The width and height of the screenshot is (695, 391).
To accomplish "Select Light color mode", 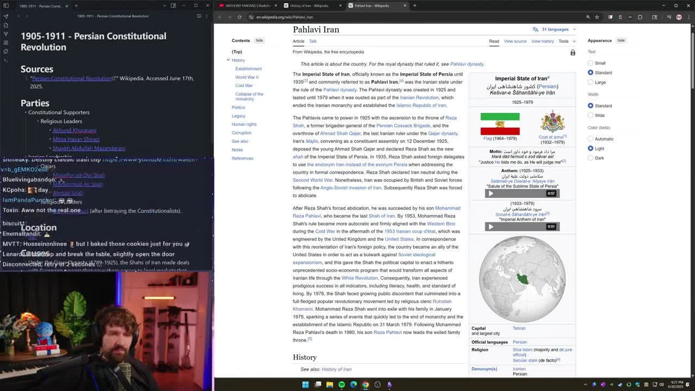I will [591, 149].
